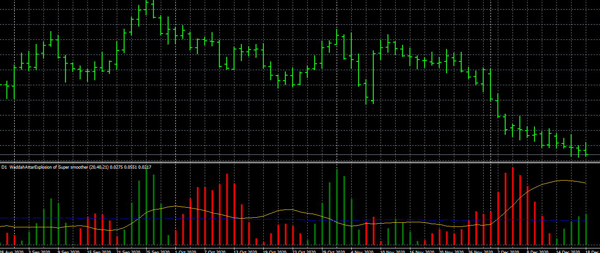
Task: Click the 9 Sep 2020 date label
Action: 69,251
